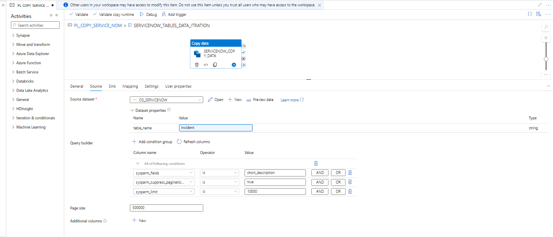Click the blue arrow add-output icon in Copy data activity
This screenshot has height=237, width=553.
(x=234, y=65)
